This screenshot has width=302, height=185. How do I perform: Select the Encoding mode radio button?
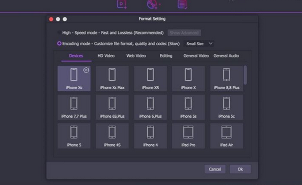coord(59,43)
